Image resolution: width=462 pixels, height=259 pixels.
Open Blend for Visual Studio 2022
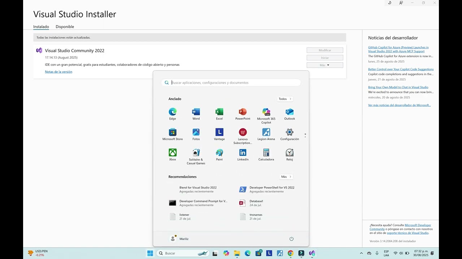198,189
